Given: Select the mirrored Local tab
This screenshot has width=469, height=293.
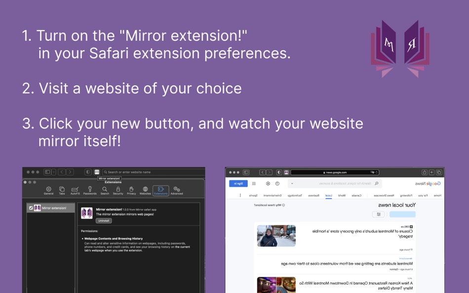Looking at the screenshot, I should (x=328, y=195).
